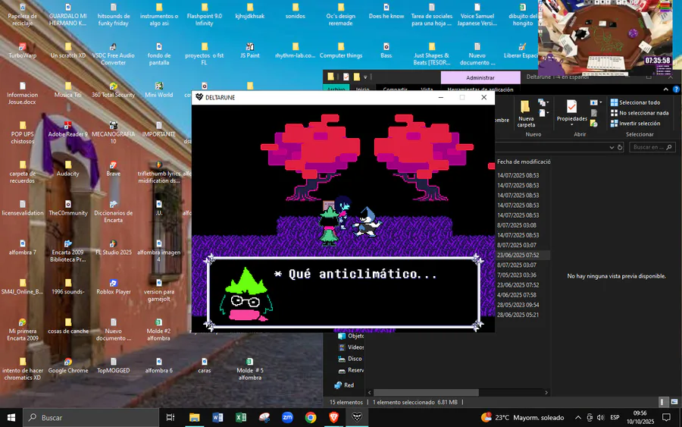Viewport: 682px width, 427px height.
Task: Open the Administrar ribbon tab
Action: 480,77
